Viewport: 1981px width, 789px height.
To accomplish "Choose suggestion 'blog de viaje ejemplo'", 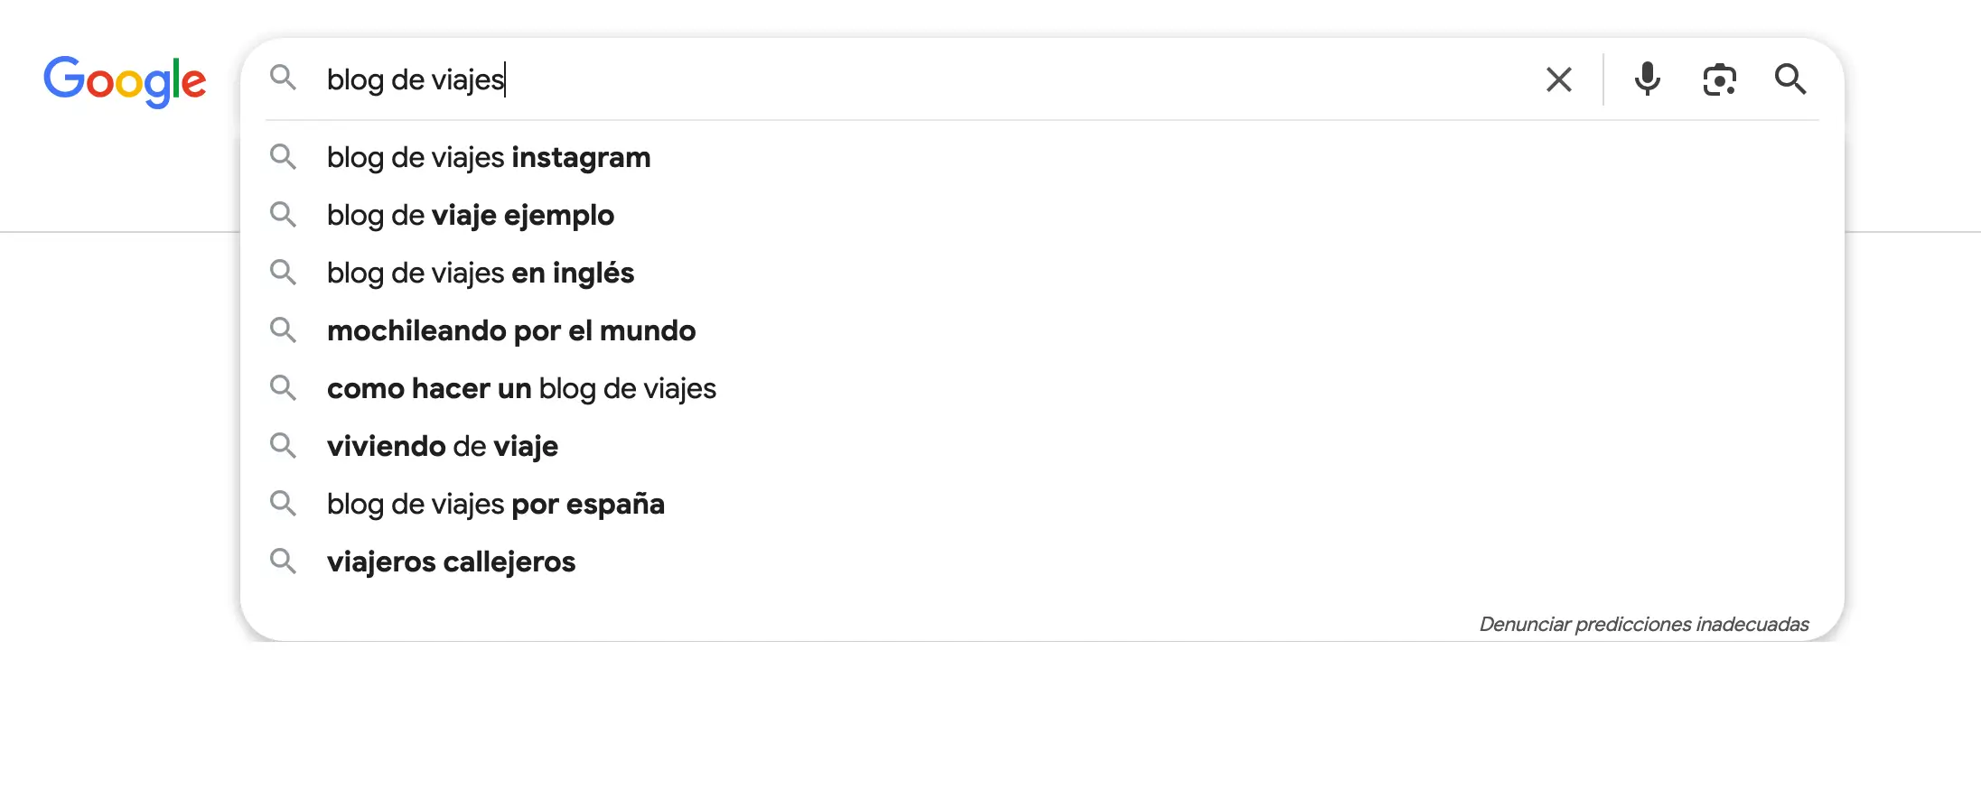I will point(1042,215).
